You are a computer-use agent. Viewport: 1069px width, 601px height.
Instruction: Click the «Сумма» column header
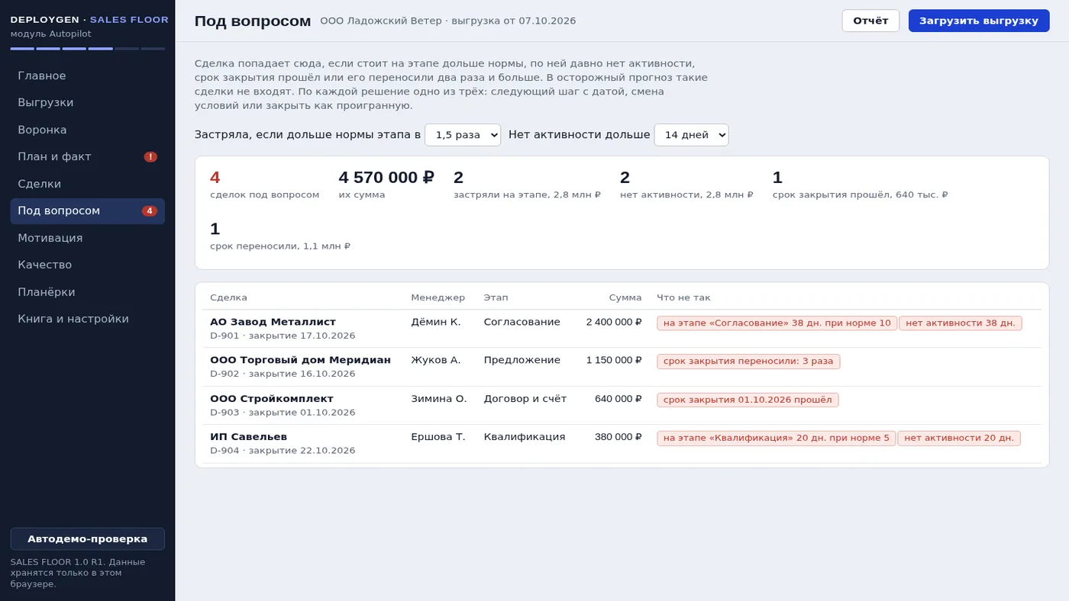coord(625,297)
